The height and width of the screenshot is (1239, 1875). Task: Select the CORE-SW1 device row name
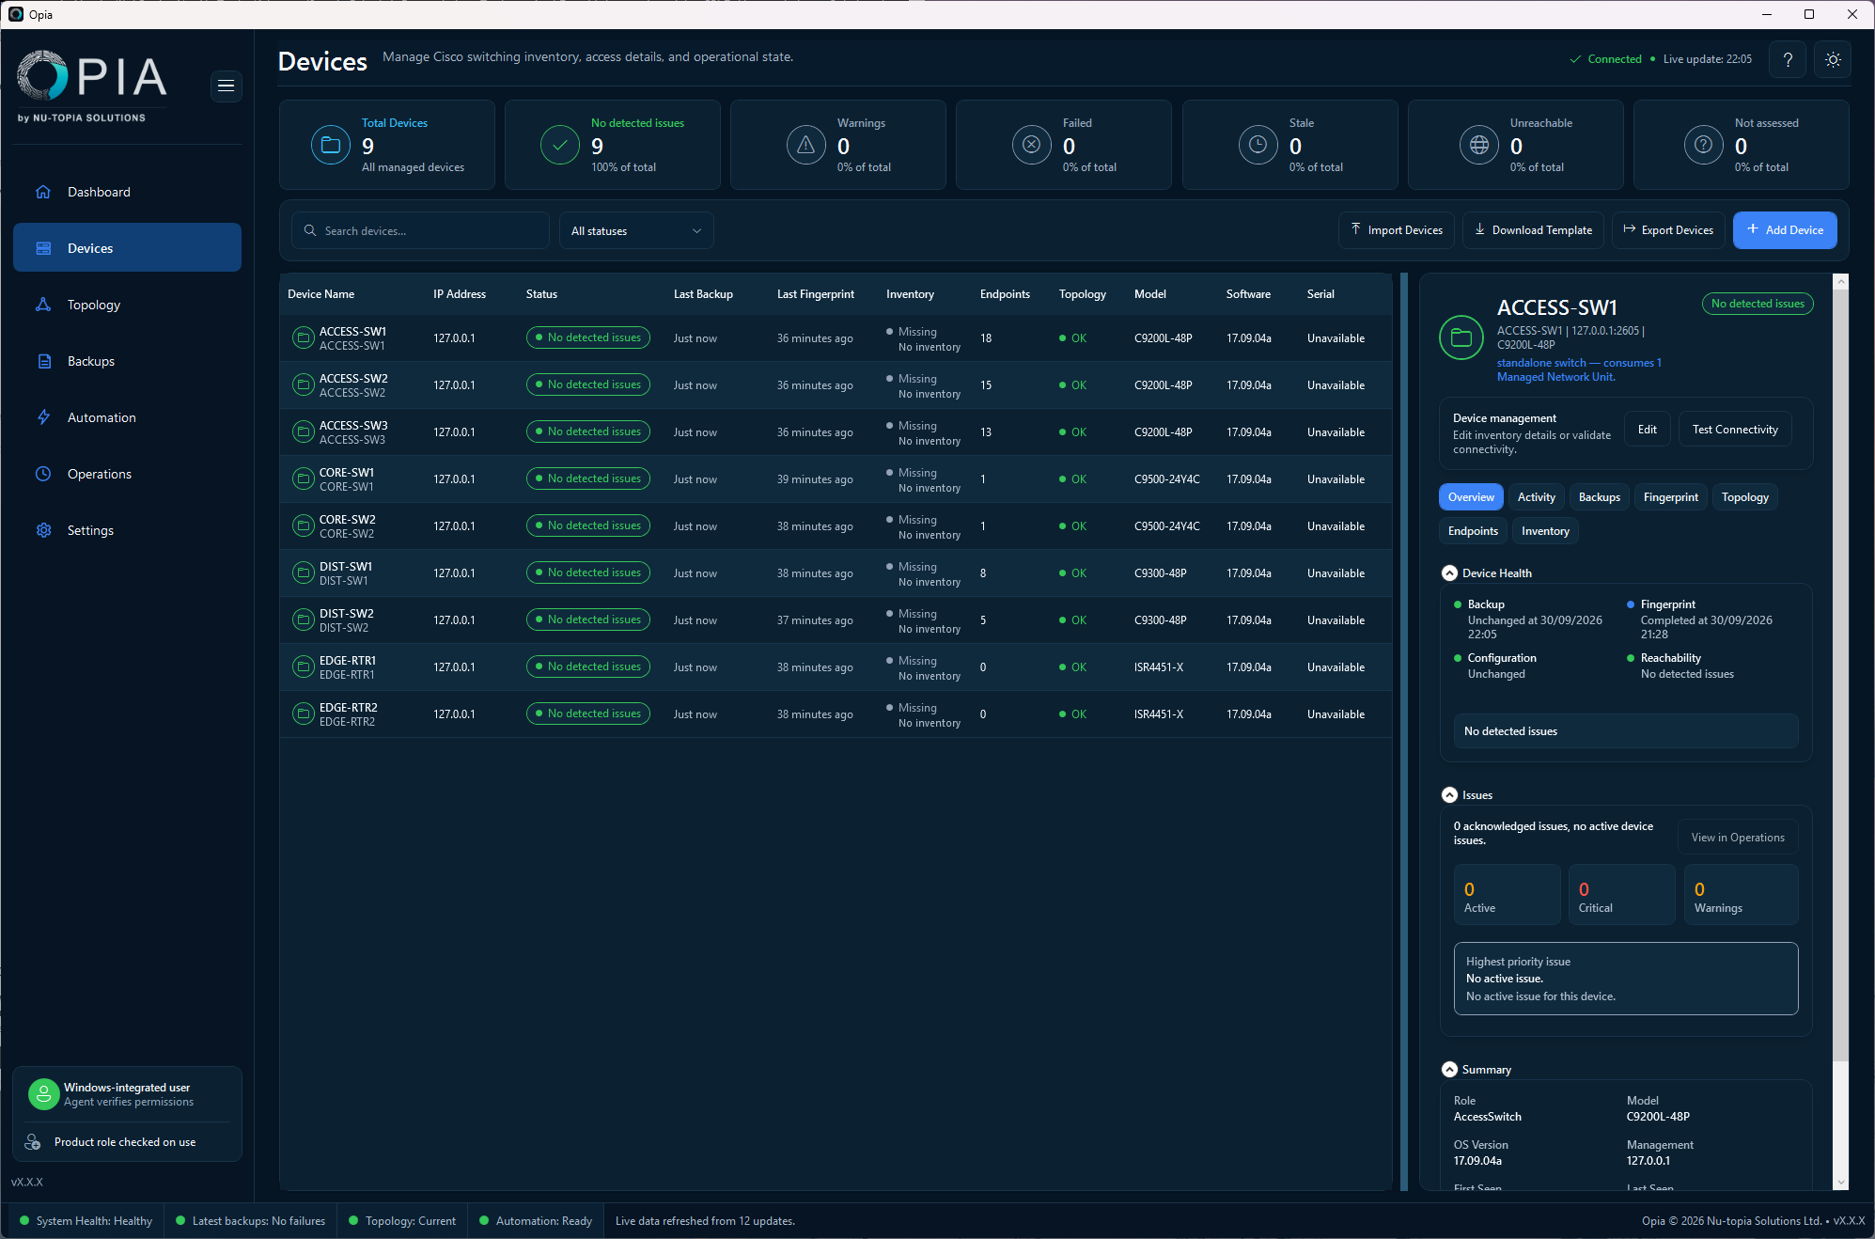[347, 472]
